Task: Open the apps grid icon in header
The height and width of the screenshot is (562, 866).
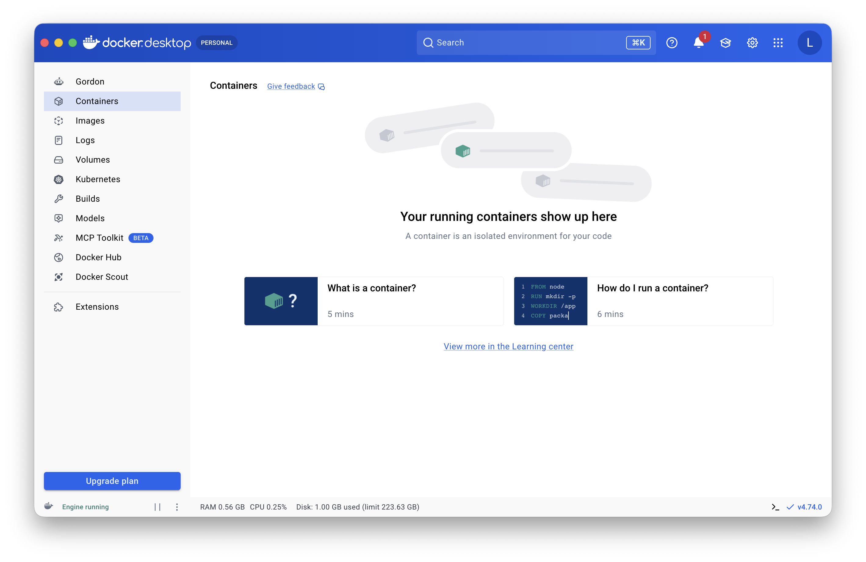Action: (778, 42)
